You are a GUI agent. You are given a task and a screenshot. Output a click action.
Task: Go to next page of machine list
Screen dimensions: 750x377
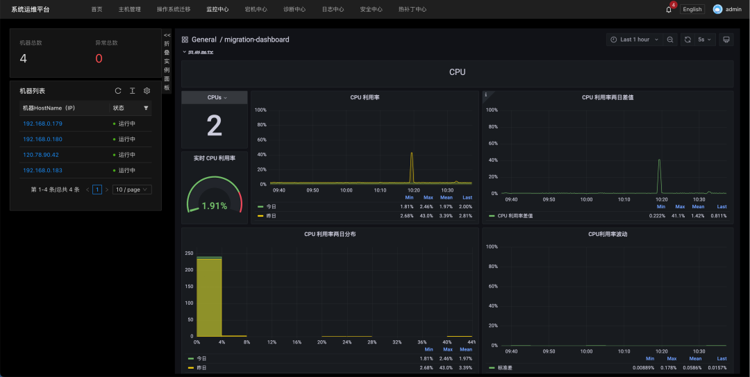click(x=107, y=190)
